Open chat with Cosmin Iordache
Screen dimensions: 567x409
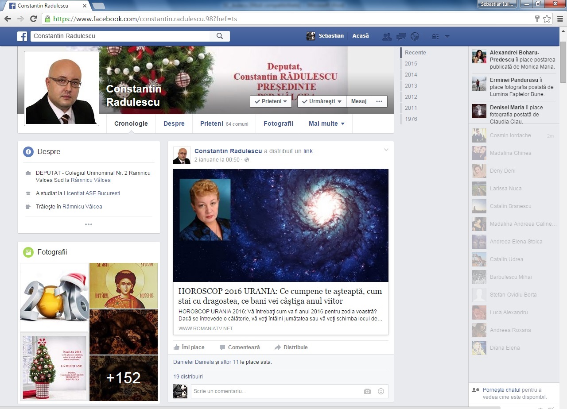pos(513,135)
